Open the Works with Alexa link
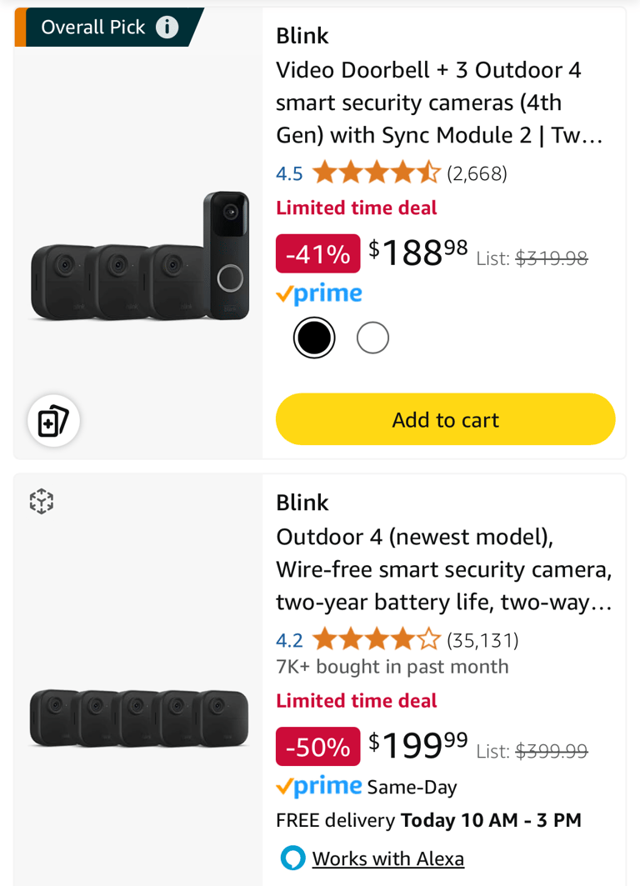This screenshot has height=886, width=640. (388, 858)
